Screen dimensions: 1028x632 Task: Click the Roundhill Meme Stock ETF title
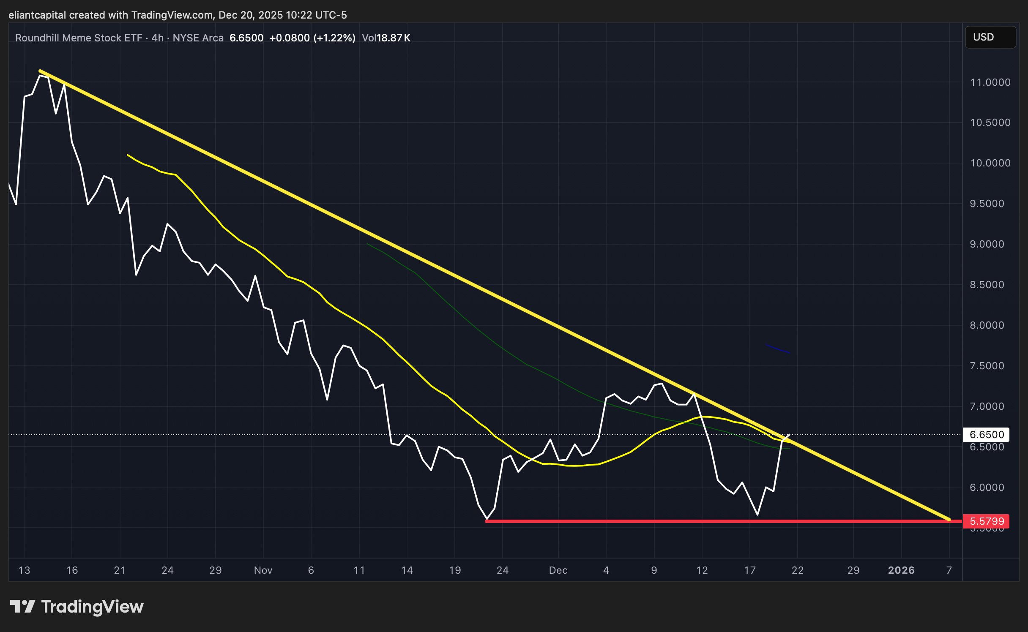click(79, 38)
